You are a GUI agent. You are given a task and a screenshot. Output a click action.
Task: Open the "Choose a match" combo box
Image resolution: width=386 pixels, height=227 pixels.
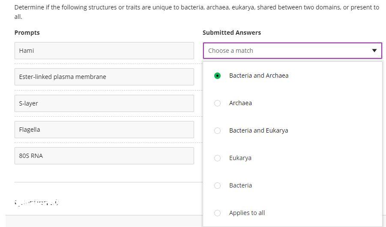287,51
